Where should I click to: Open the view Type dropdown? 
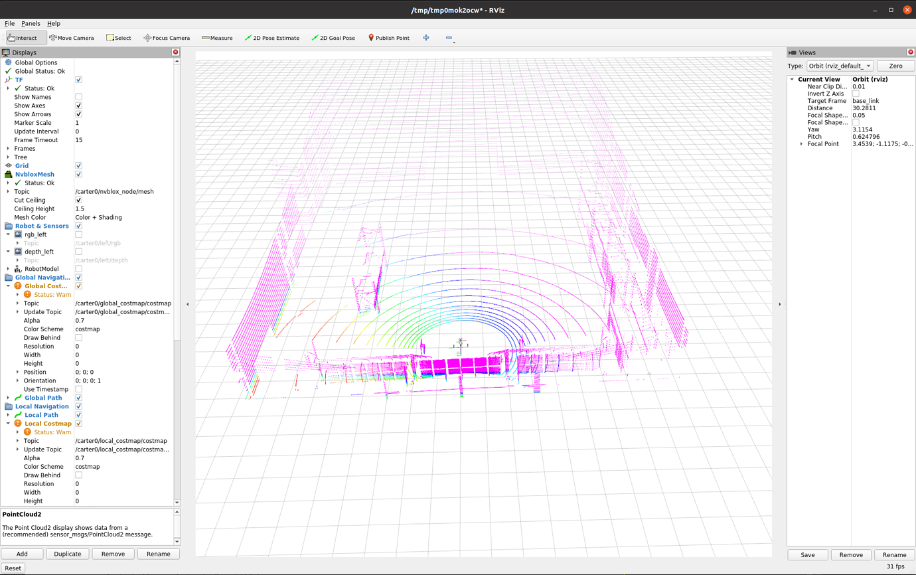(839, 66)
